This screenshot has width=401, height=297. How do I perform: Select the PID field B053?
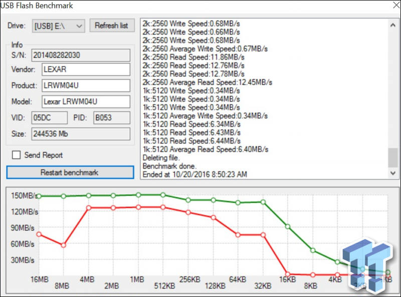[112, 118]
